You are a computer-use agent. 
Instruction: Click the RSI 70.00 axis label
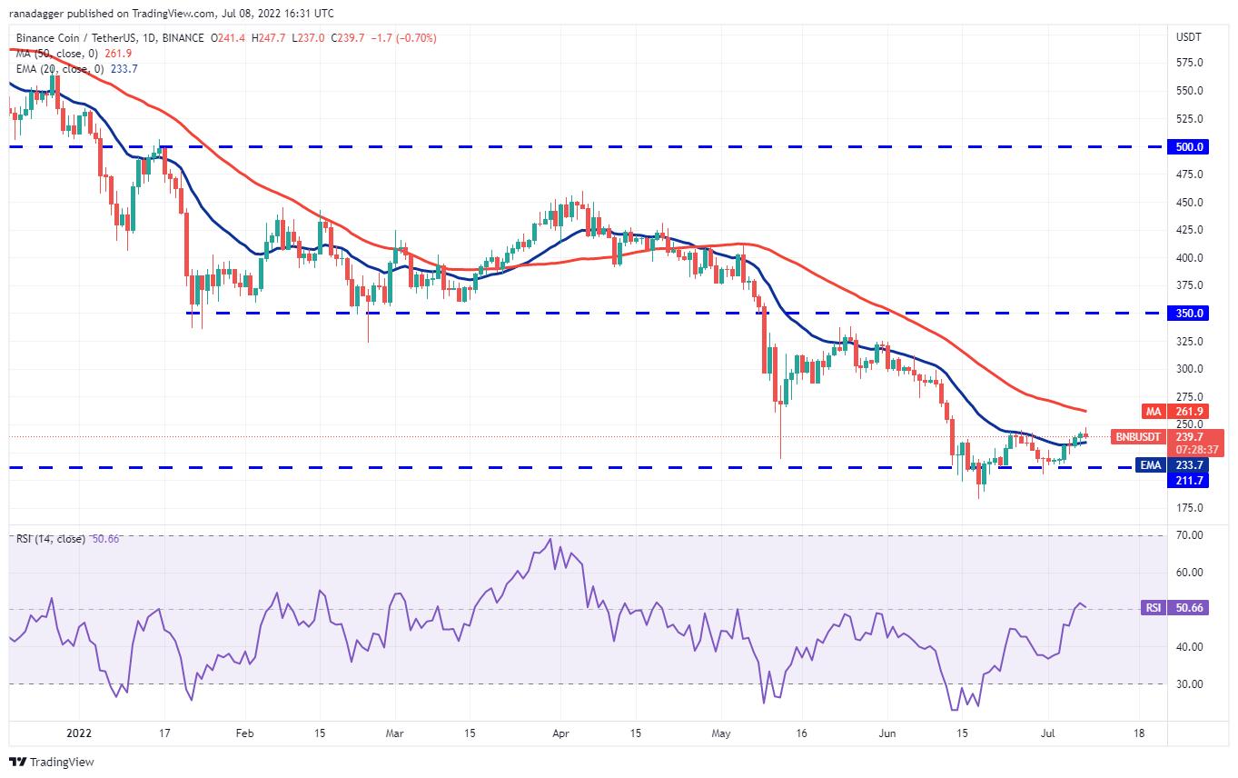[1189, 535]
